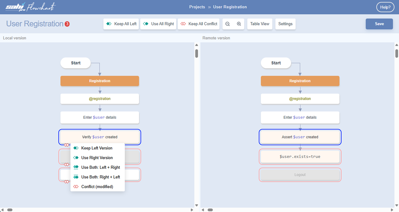Switch to Table View
The image size is (399, 212).
point(260,24)
